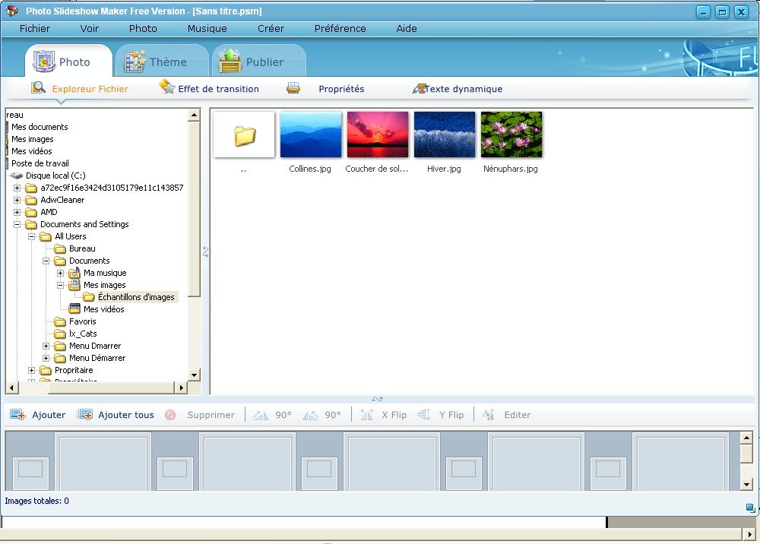Click the folder tree vertical scrollbar down arrow

coord(194,375)
